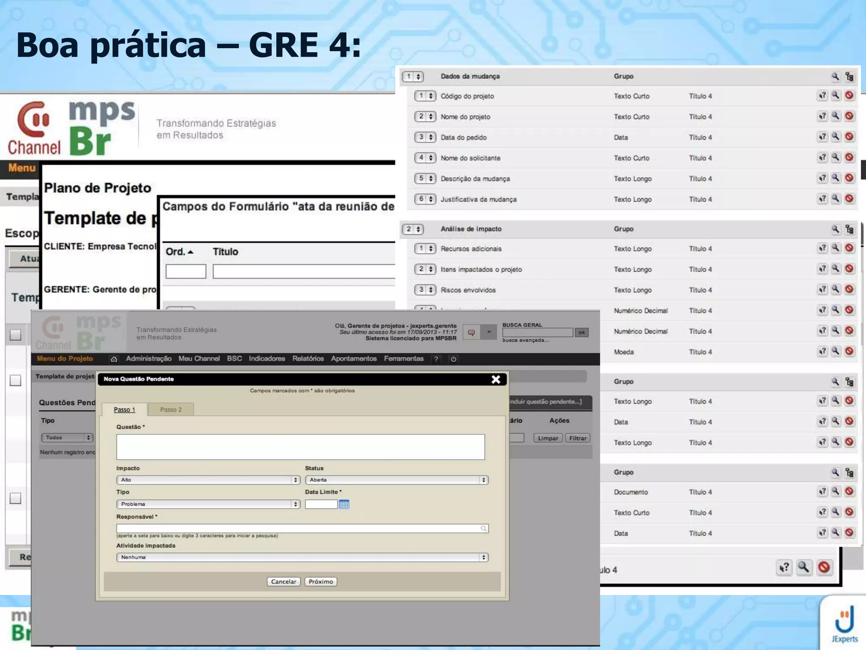Image resolution: width=866 pixels, height=650 pixels.
Task: Click the home icon in navigation bar
Action: pos(114,359)
